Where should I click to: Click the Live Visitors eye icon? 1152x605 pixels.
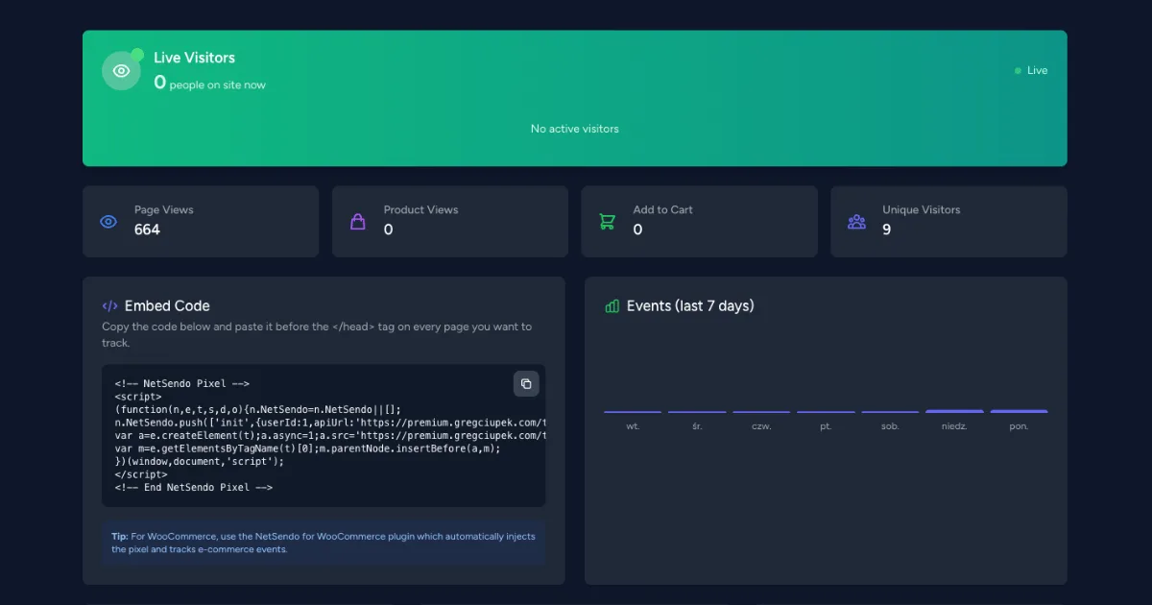tap(121, 71)
